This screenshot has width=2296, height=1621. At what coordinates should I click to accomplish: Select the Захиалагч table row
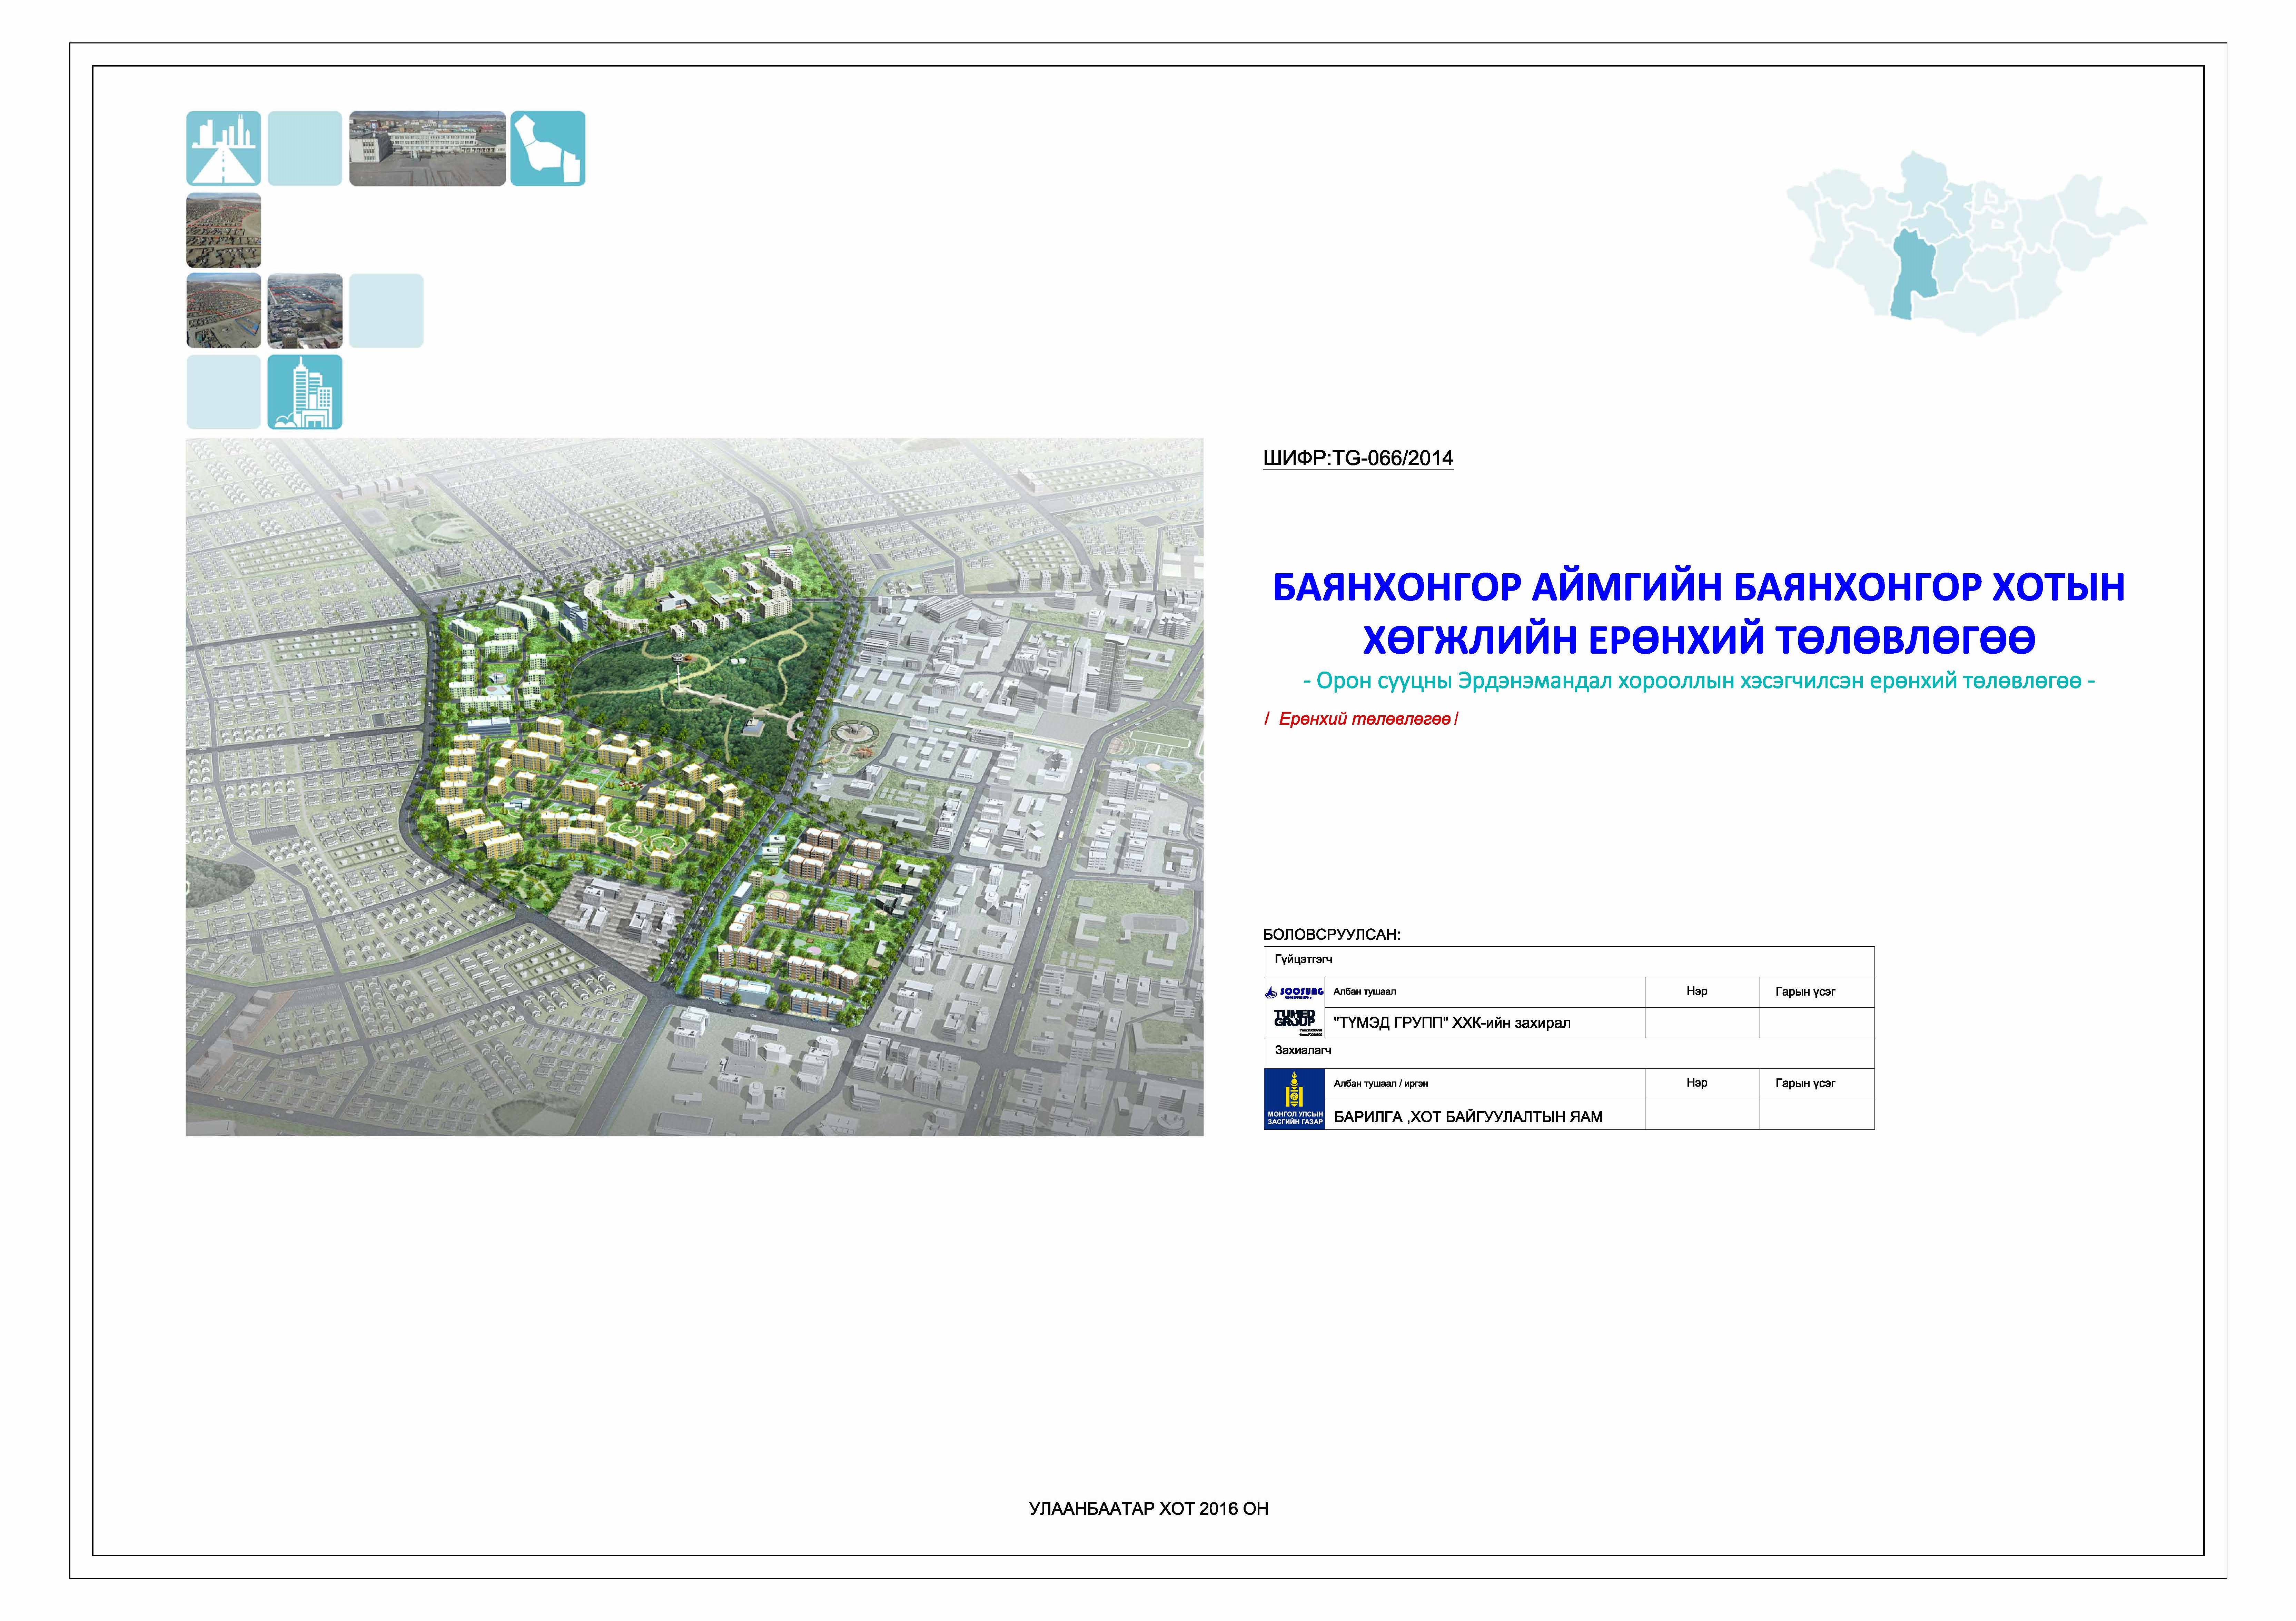pos(1569,1053)
